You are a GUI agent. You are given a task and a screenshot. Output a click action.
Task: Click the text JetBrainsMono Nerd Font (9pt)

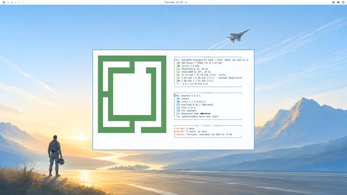200,116
